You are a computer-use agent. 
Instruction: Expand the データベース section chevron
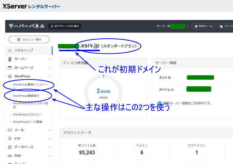pyautogui.click(x=49, y=147)
